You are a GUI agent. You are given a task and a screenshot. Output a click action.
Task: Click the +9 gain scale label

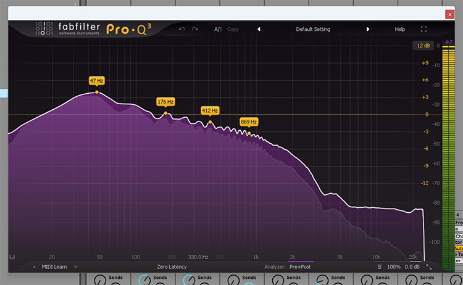(x=425, y=63)
